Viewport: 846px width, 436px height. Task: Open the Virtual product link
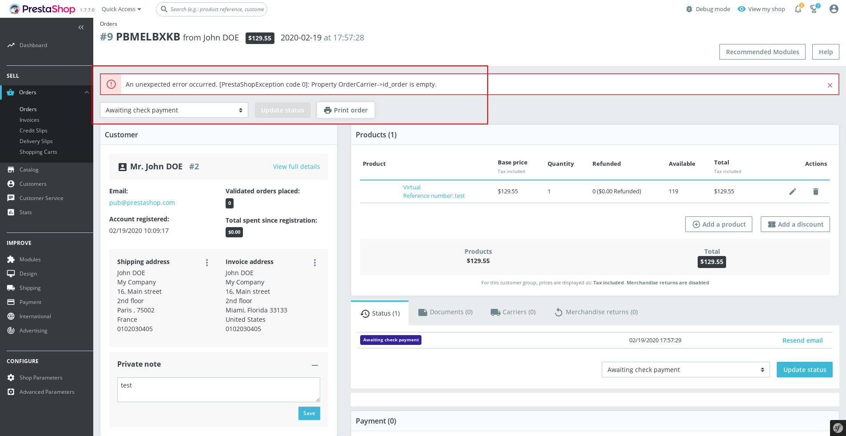[x=412, y=188]
